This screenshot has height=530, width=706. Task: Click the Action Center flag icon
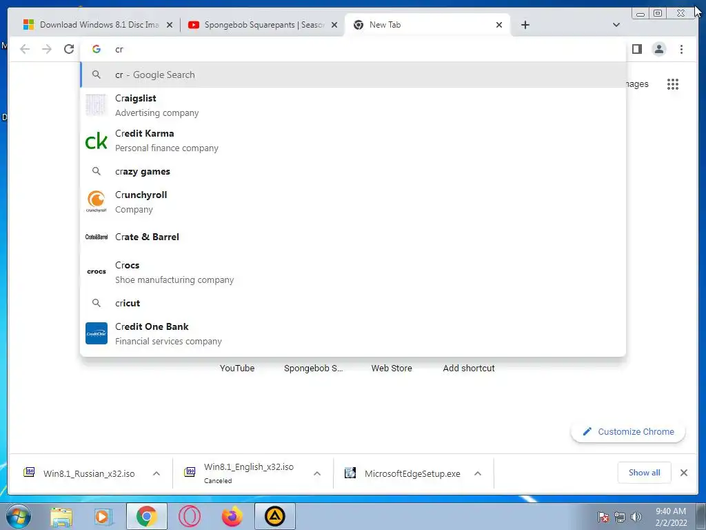point(603,516)
